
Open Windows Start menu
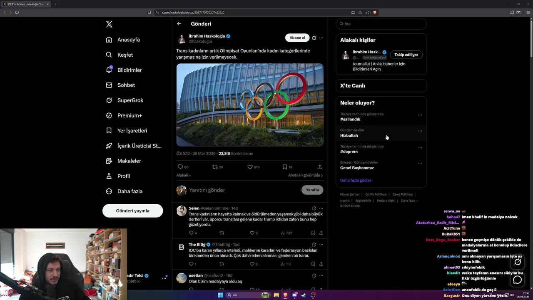pos(220,295)
